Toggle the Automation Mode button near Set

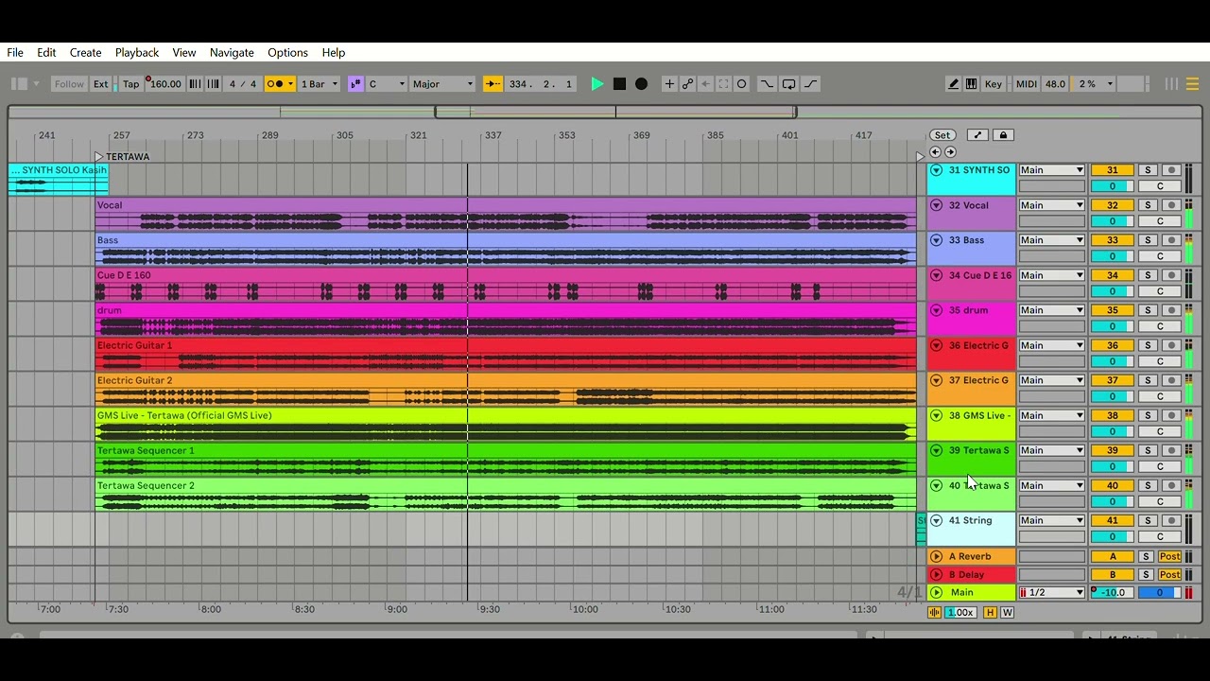[x=977, y=135]
